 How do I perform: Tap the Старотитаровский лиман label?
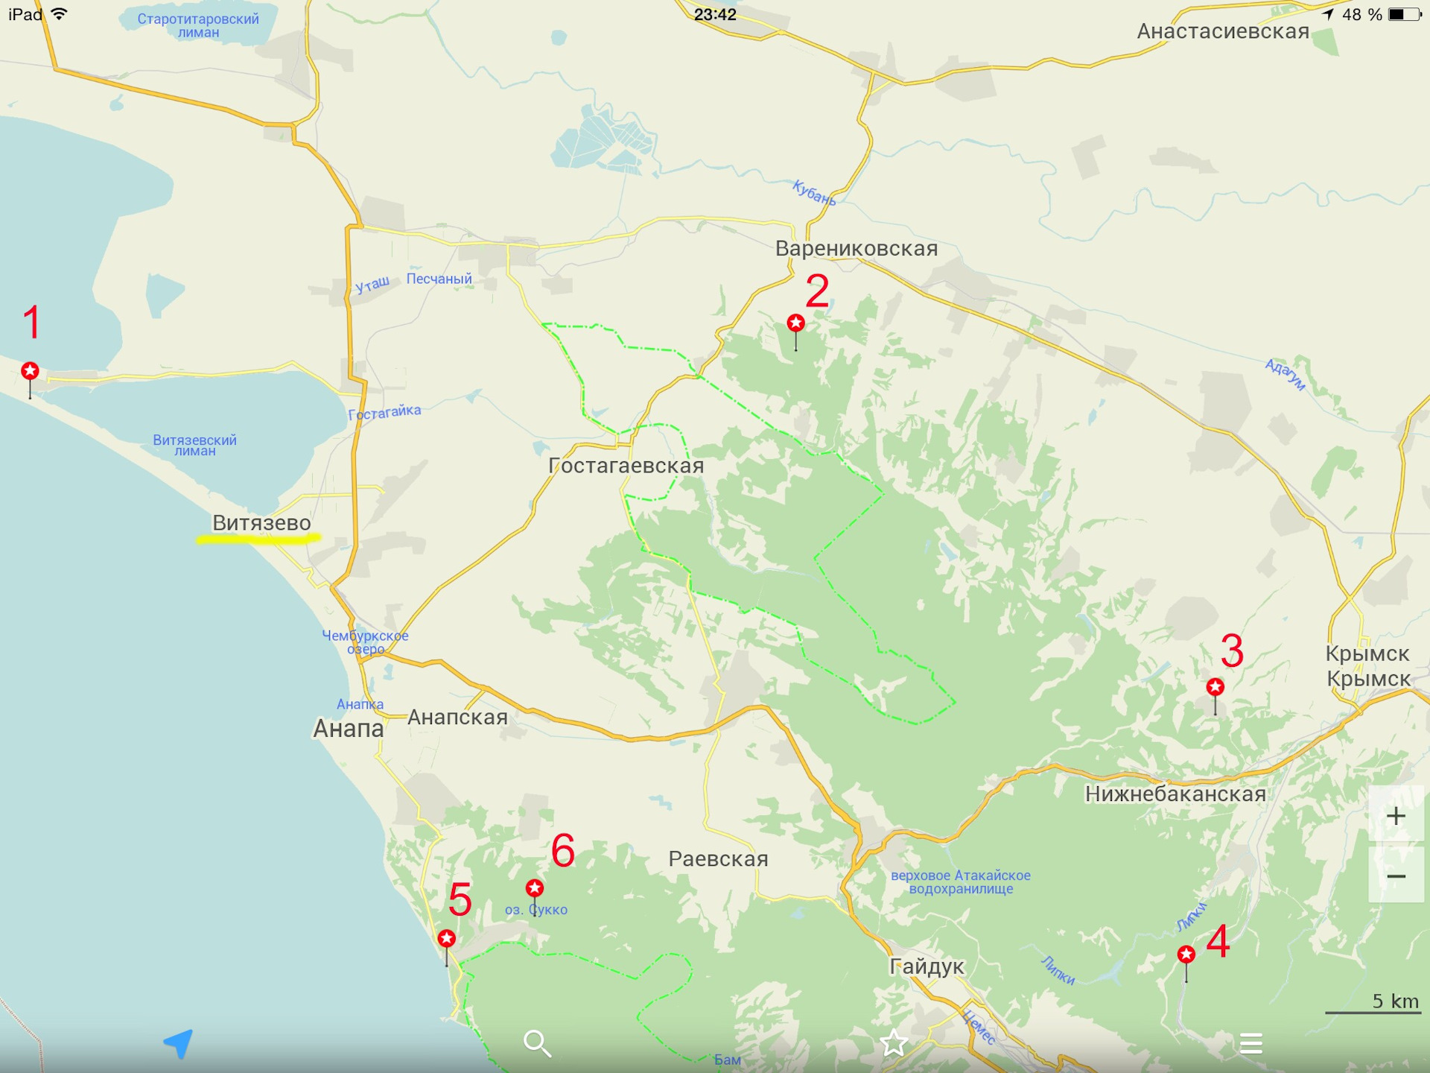[x=198, y=25]
